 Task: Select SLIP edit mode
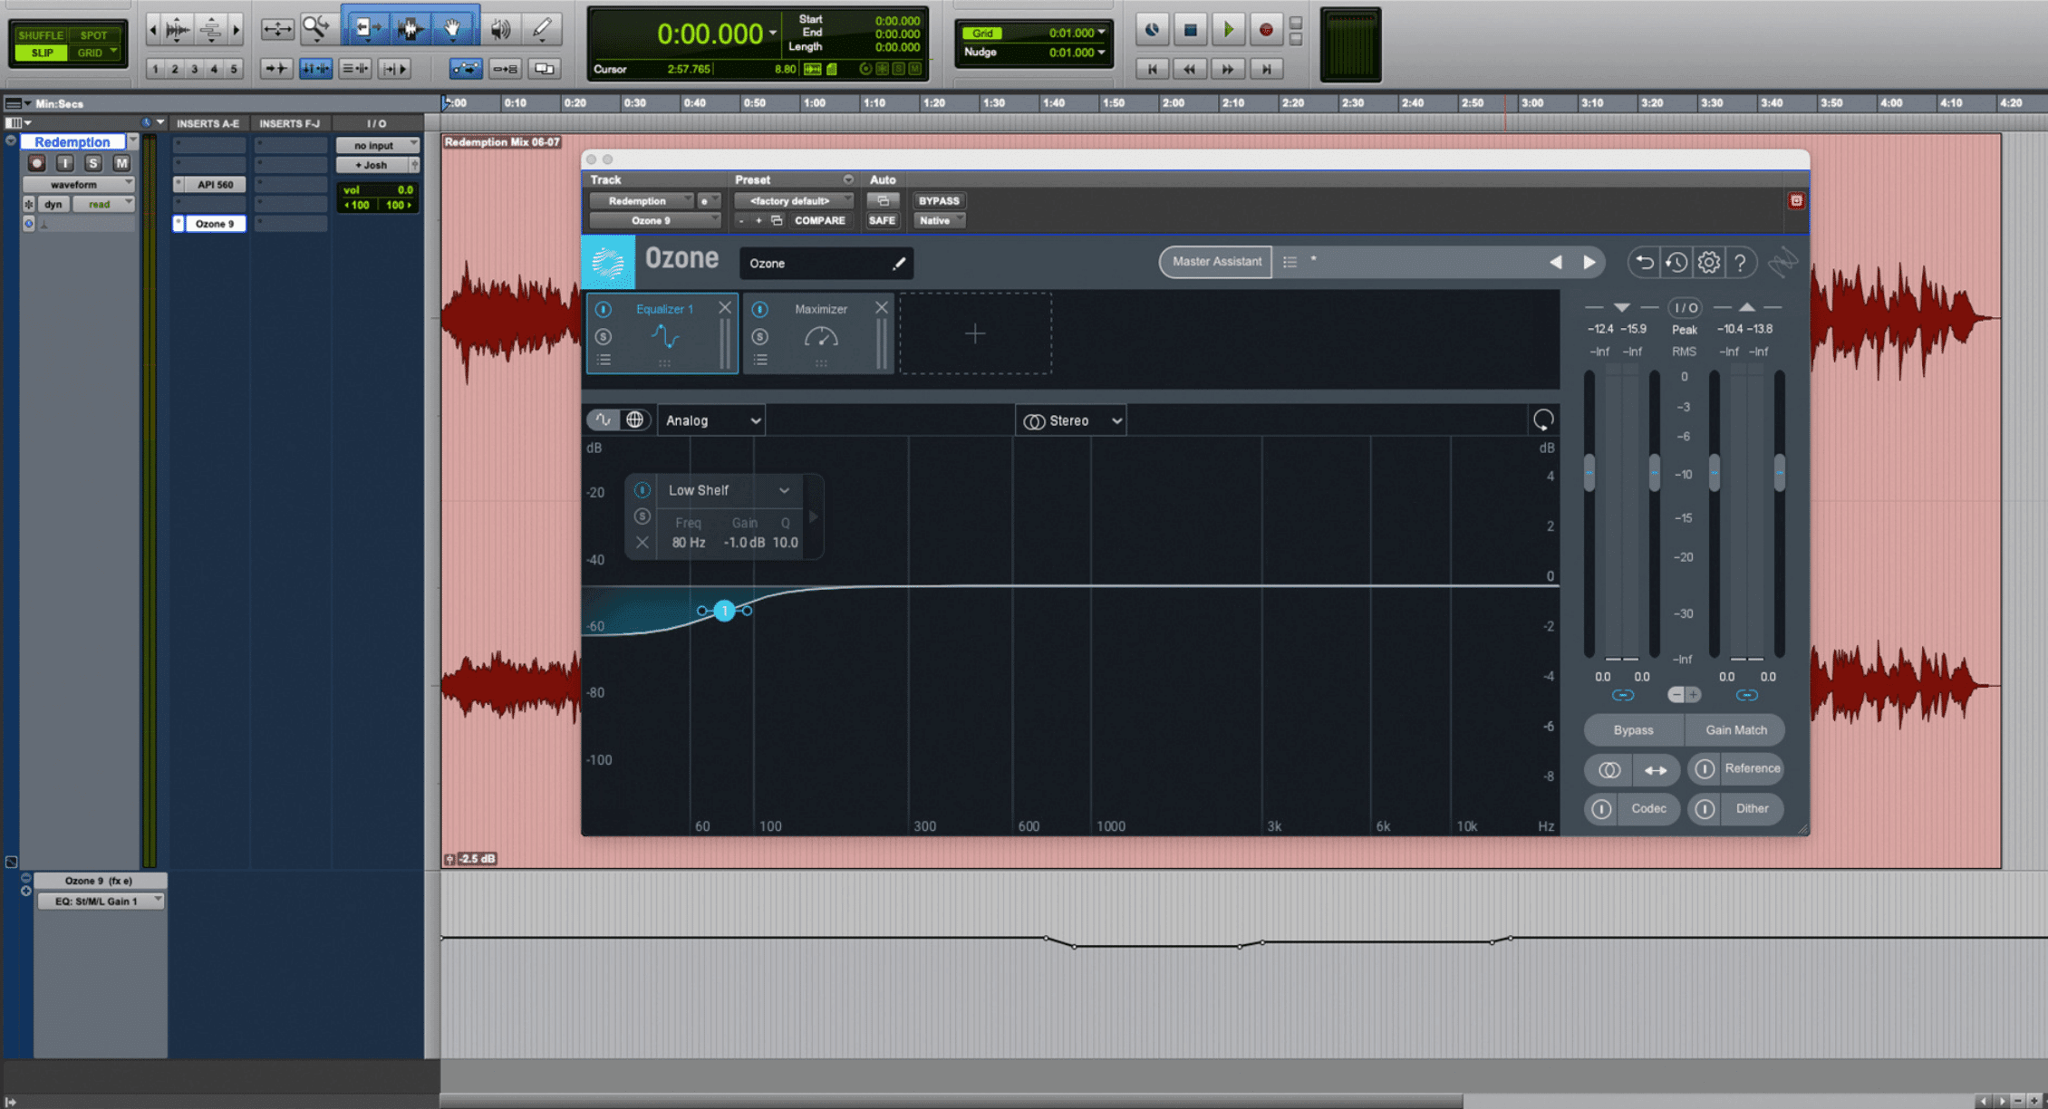pyautogui.click(x=41, y=53)
